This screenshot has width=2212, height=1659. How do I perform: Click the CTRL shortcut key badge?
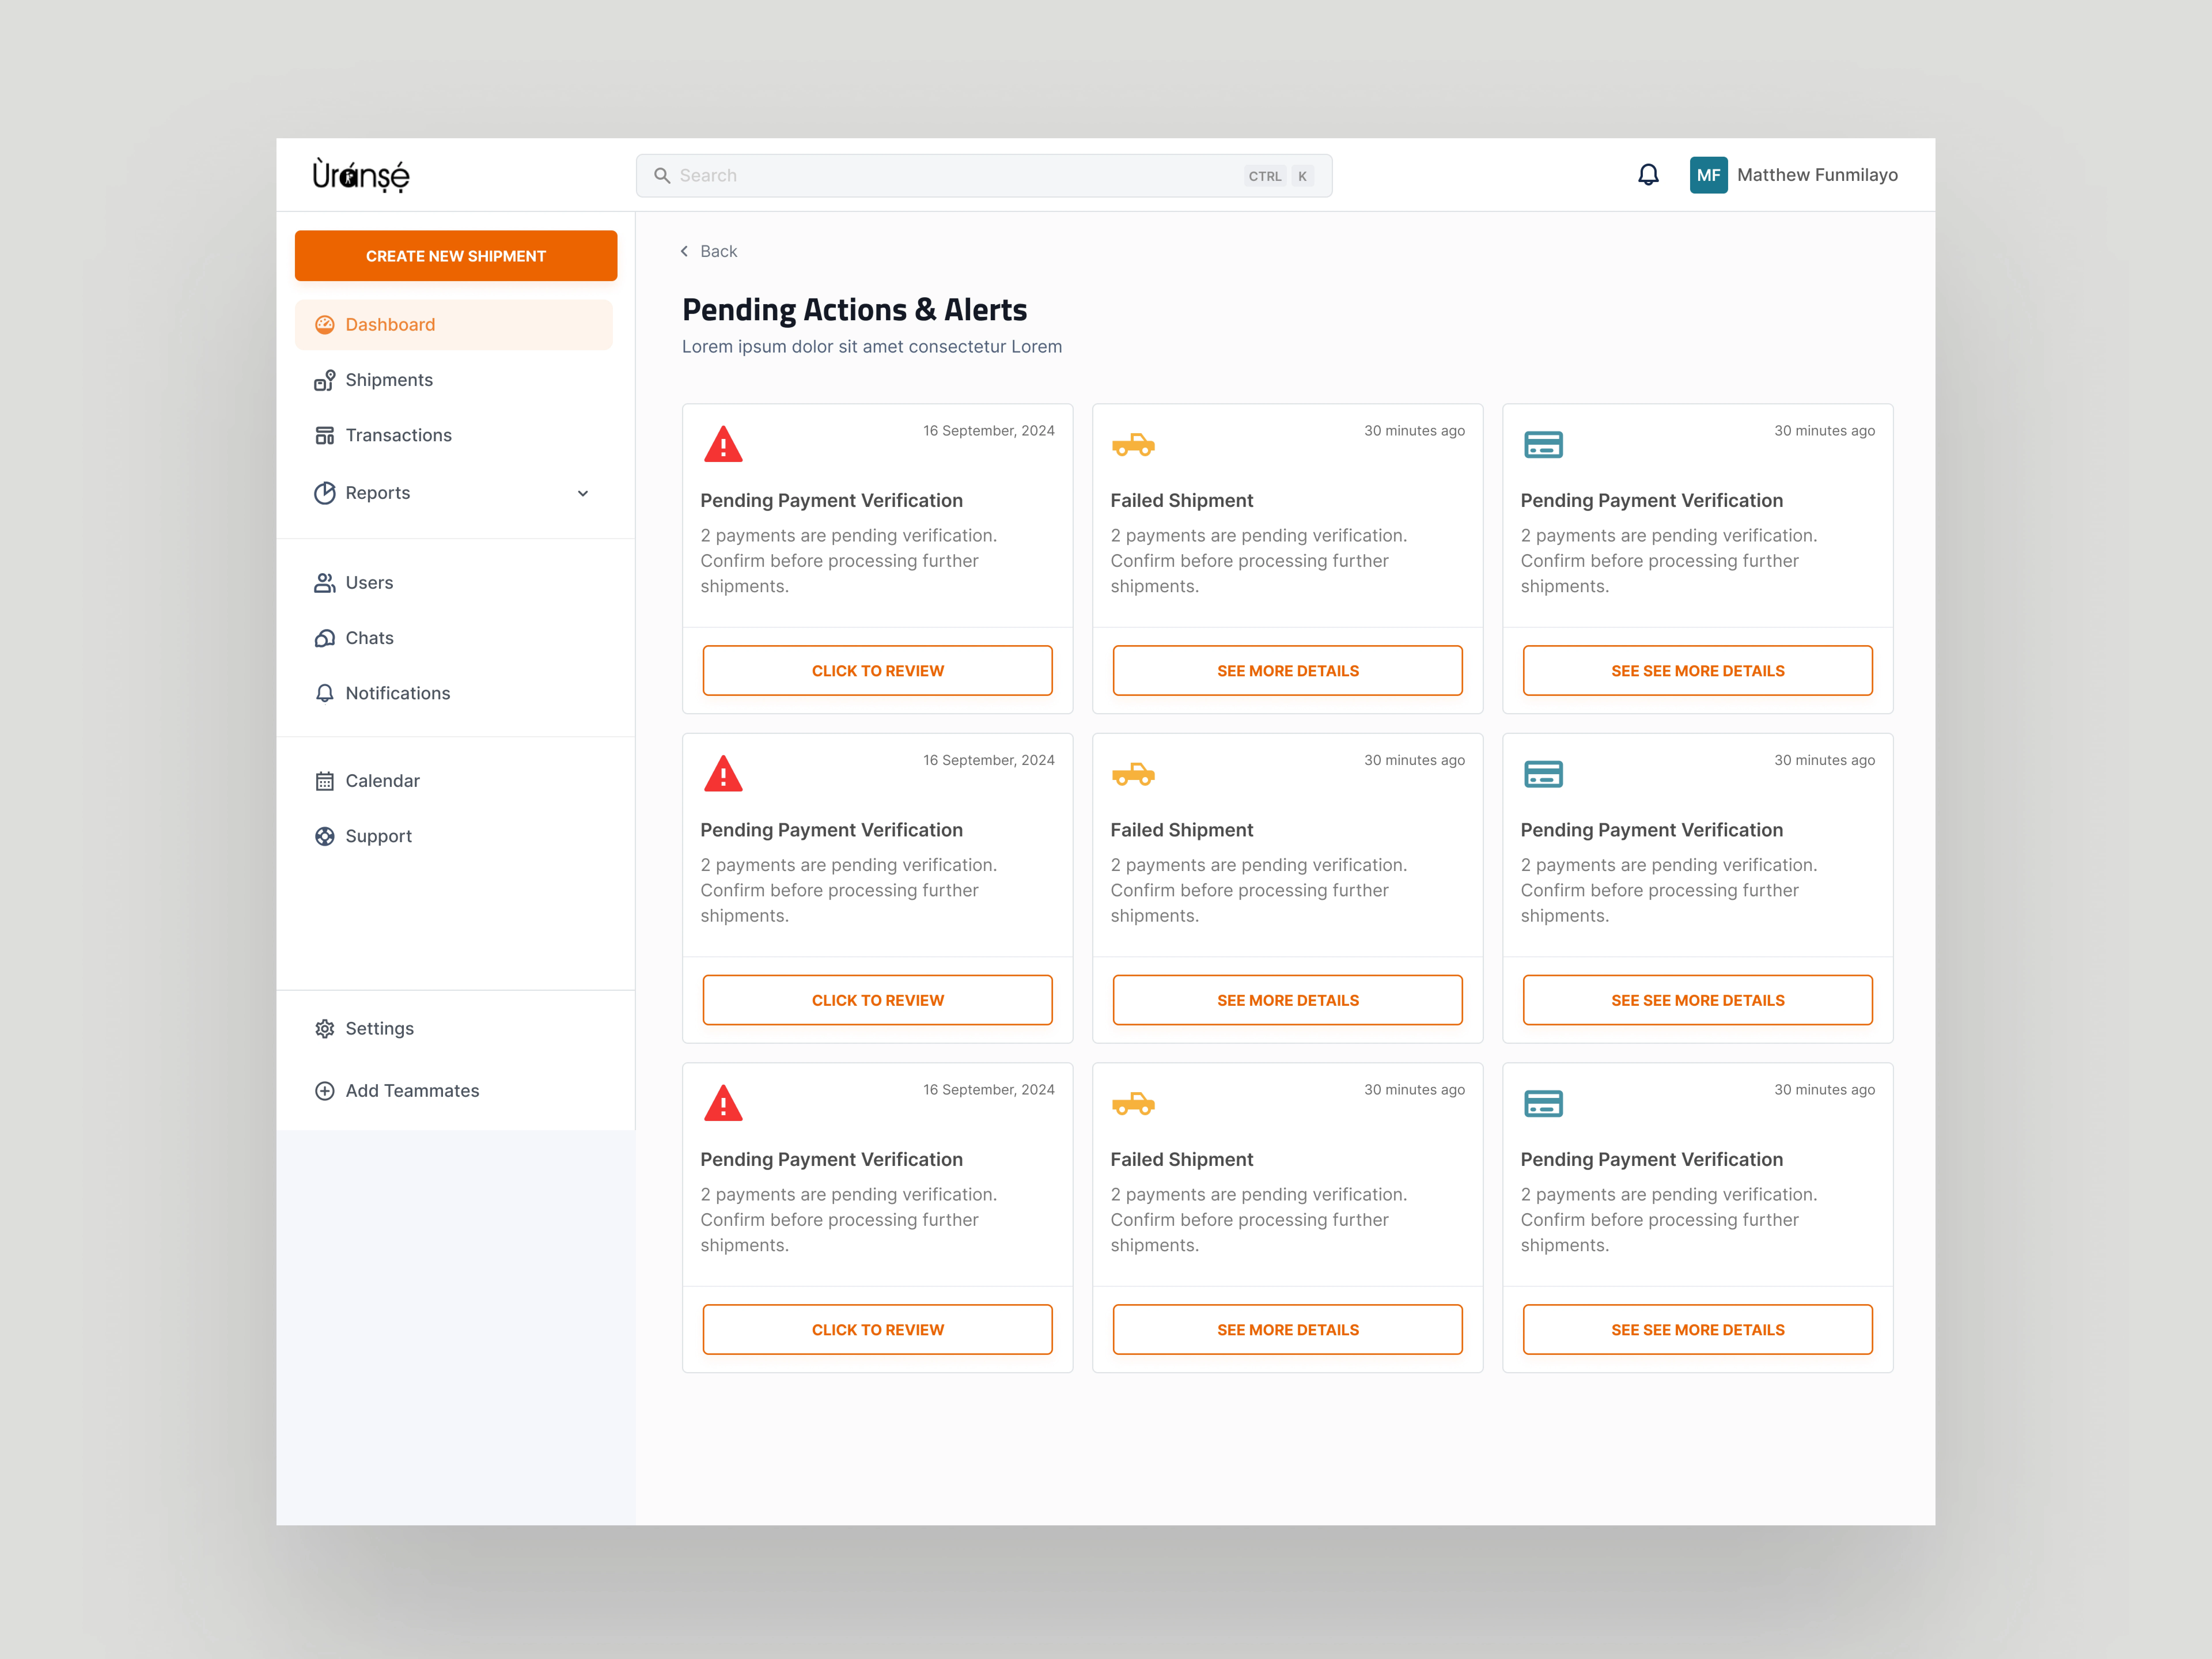coord(1265,176)
